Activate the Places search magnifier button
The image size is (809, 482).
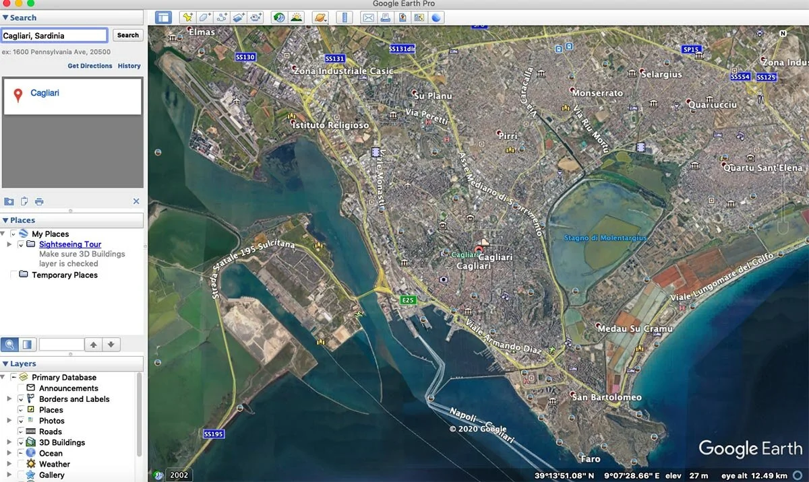point(10,345)
